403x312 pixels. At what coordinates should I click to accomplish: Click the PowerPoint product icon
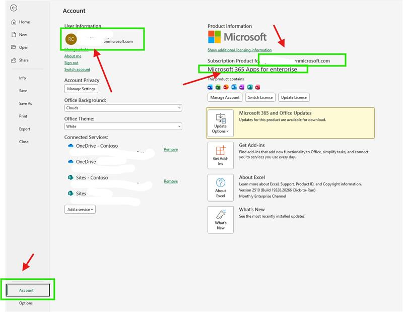tap(226, 87)
